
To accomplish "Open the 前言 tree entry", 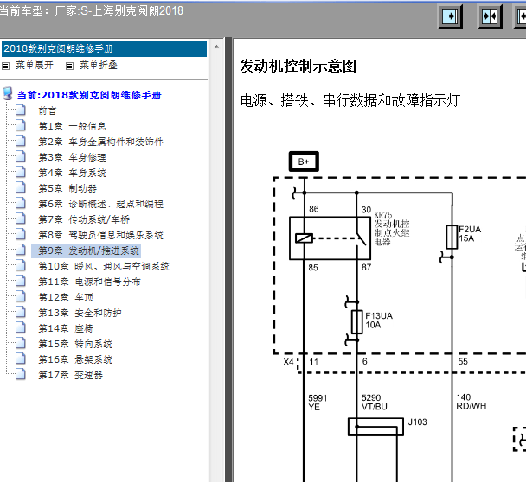I will tap(48, 111).
